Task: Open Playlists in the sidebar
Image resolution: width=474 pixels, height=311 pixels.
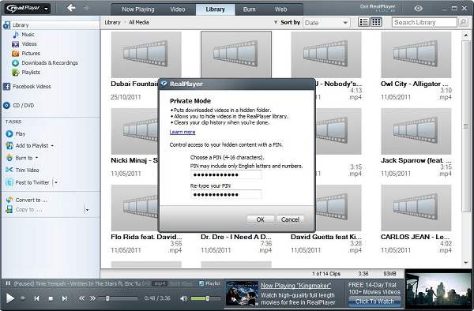Action: [31, 72]
